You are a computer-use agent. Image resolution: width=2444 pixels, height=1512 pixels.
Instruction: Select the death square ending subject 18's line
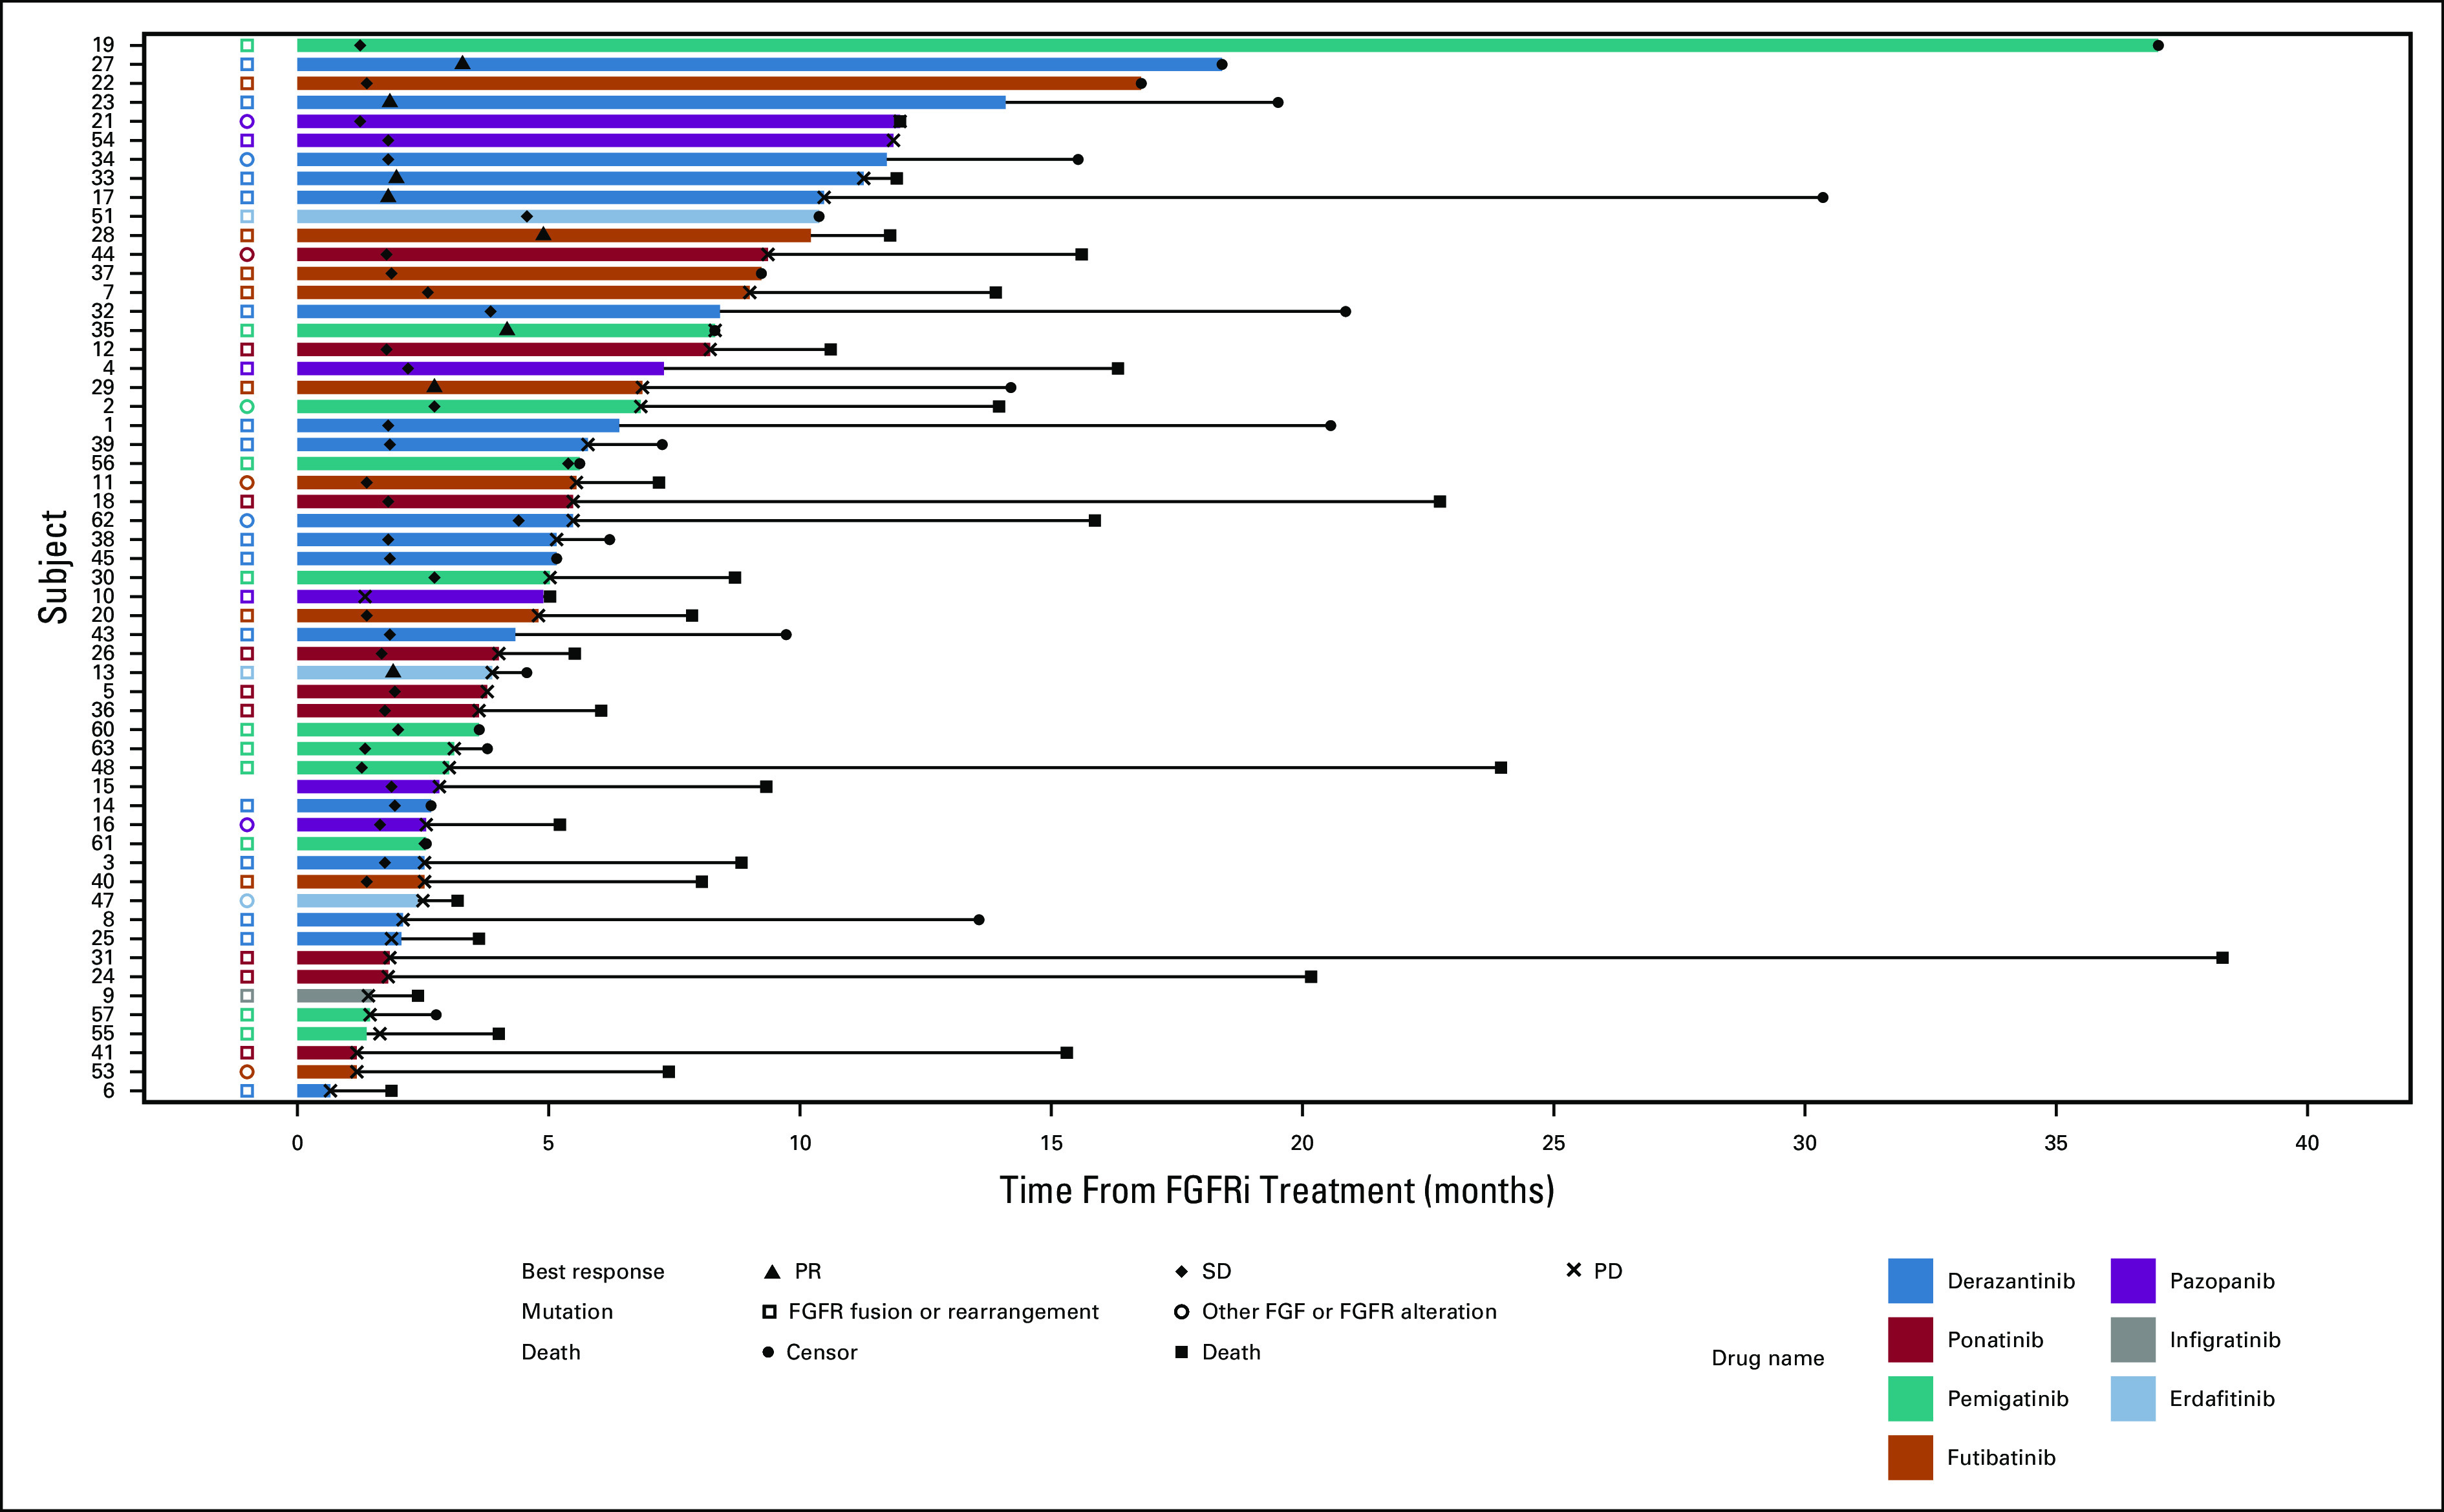1440,501
